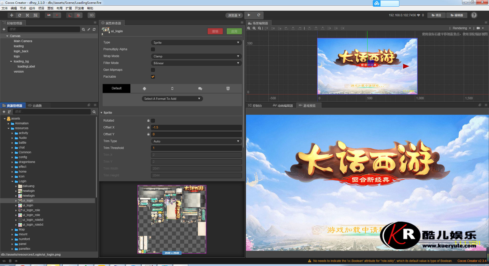
Task: Start the game preview with Play
Action: pyautogui.click(x=249, y=15)
